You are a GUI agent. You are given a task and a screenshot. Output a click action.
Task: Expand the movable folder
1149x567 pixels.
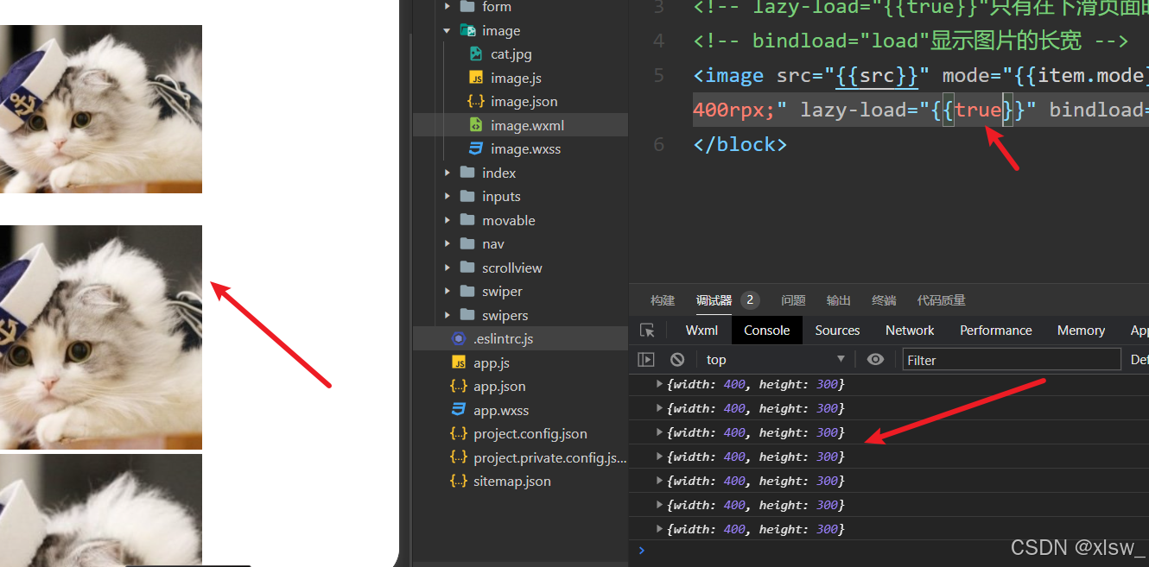448,220
